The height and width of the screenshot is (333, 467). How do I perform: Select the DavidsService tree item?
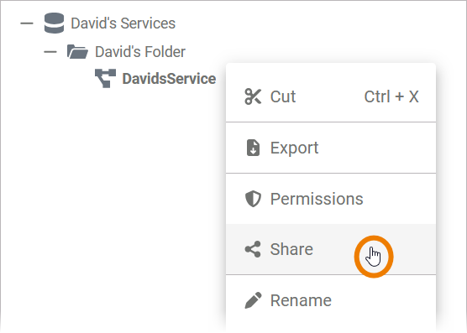tap(169, 79)
